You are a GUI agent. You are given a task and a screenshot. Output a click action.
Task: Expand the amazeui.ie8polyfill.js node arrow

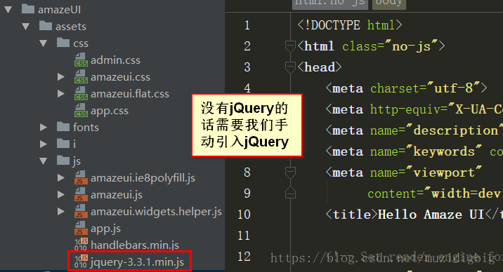pos(60,177)
